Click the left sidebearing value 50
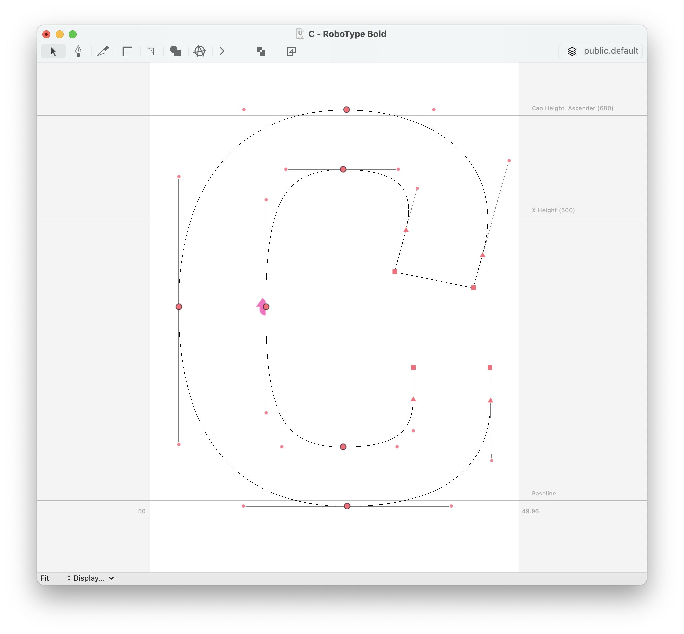The width and height of the screenshot is (684, 634). (x=142, y=511)
